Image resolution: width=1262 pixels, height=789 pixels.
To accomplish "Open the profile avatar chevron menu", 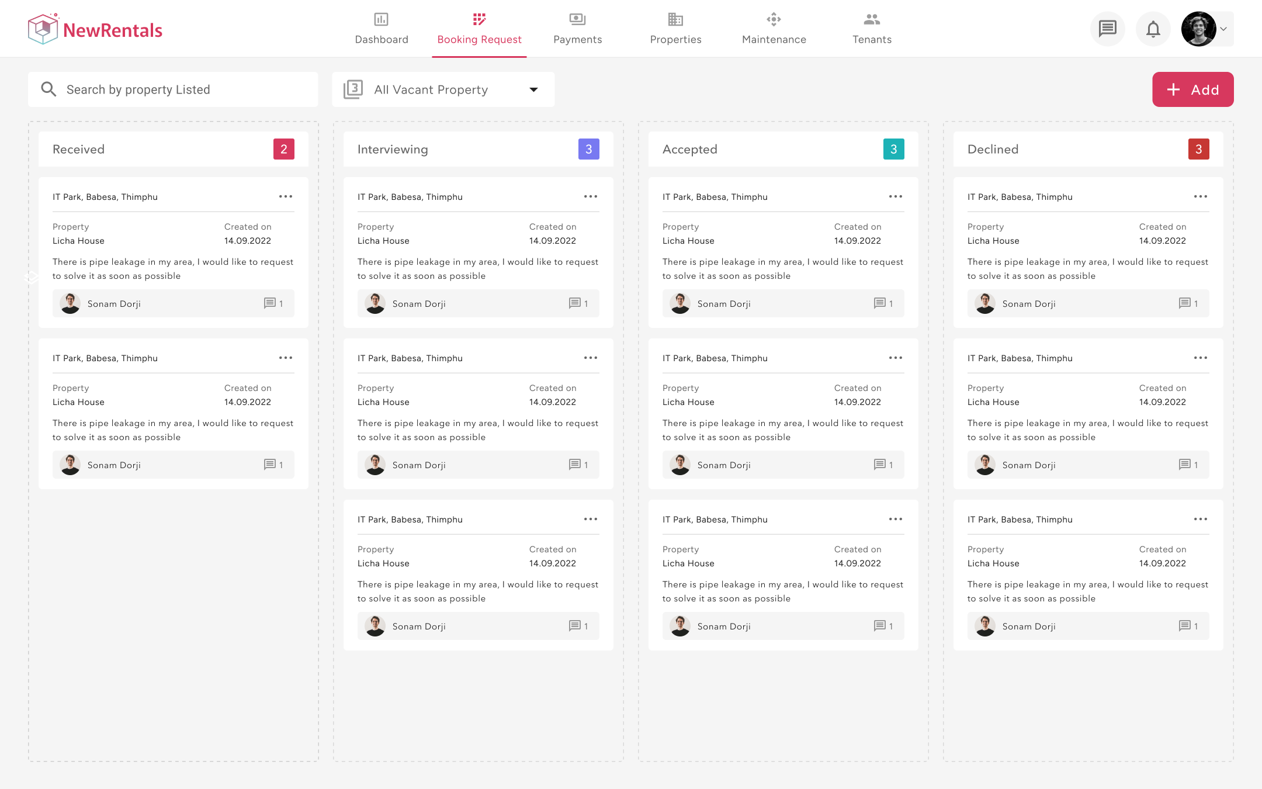I will click(1223, 29).
